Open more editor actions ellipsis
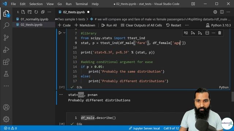The height and width of the screenshot is (131, 234). click(228, 12)
